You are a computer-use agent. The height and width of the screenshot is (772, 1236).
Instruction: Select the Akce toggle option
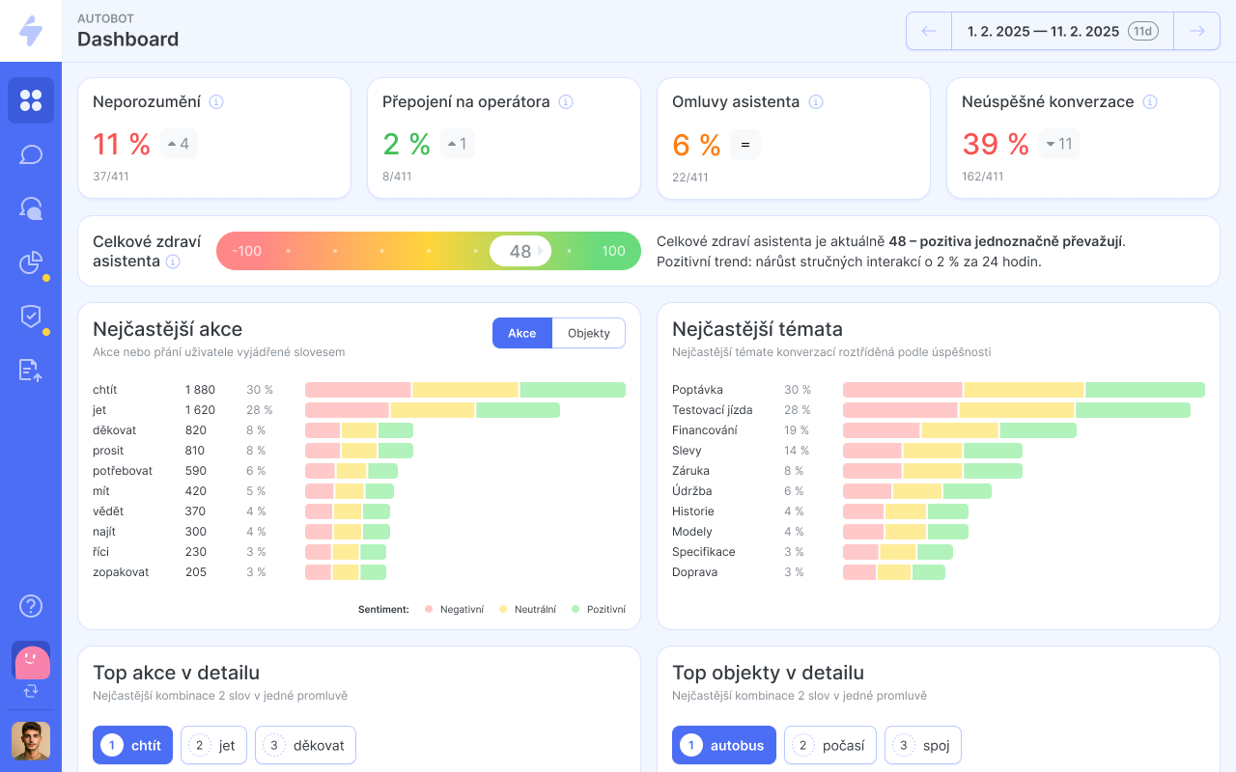[521, 333]
